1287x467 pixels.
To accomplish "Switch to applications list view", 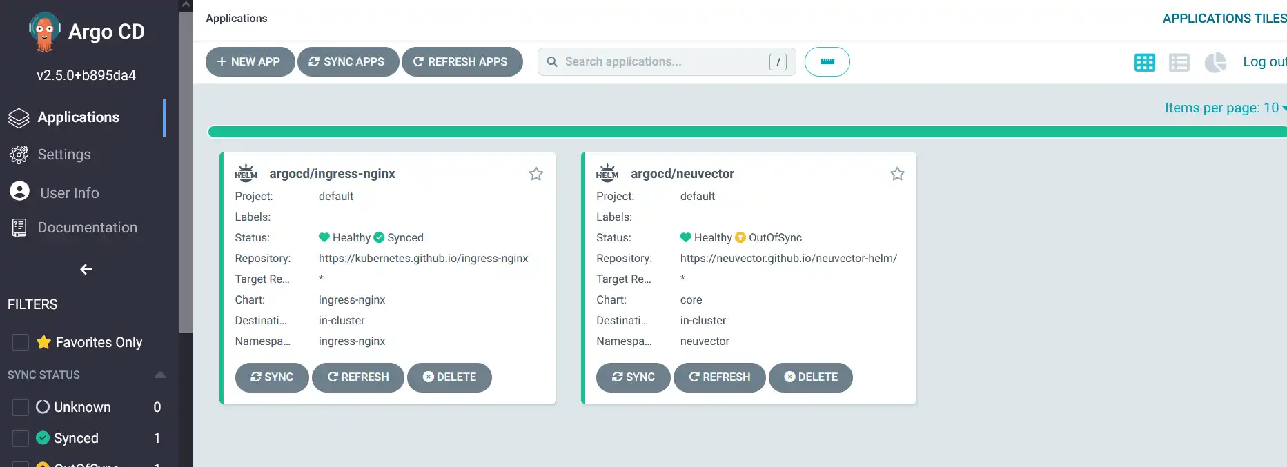I will 1179,62.
